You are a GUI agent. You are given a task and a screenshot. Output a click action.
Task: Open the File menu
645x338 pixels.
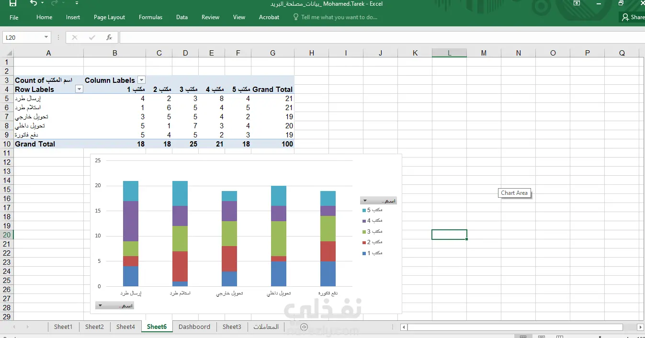point(14,17)
